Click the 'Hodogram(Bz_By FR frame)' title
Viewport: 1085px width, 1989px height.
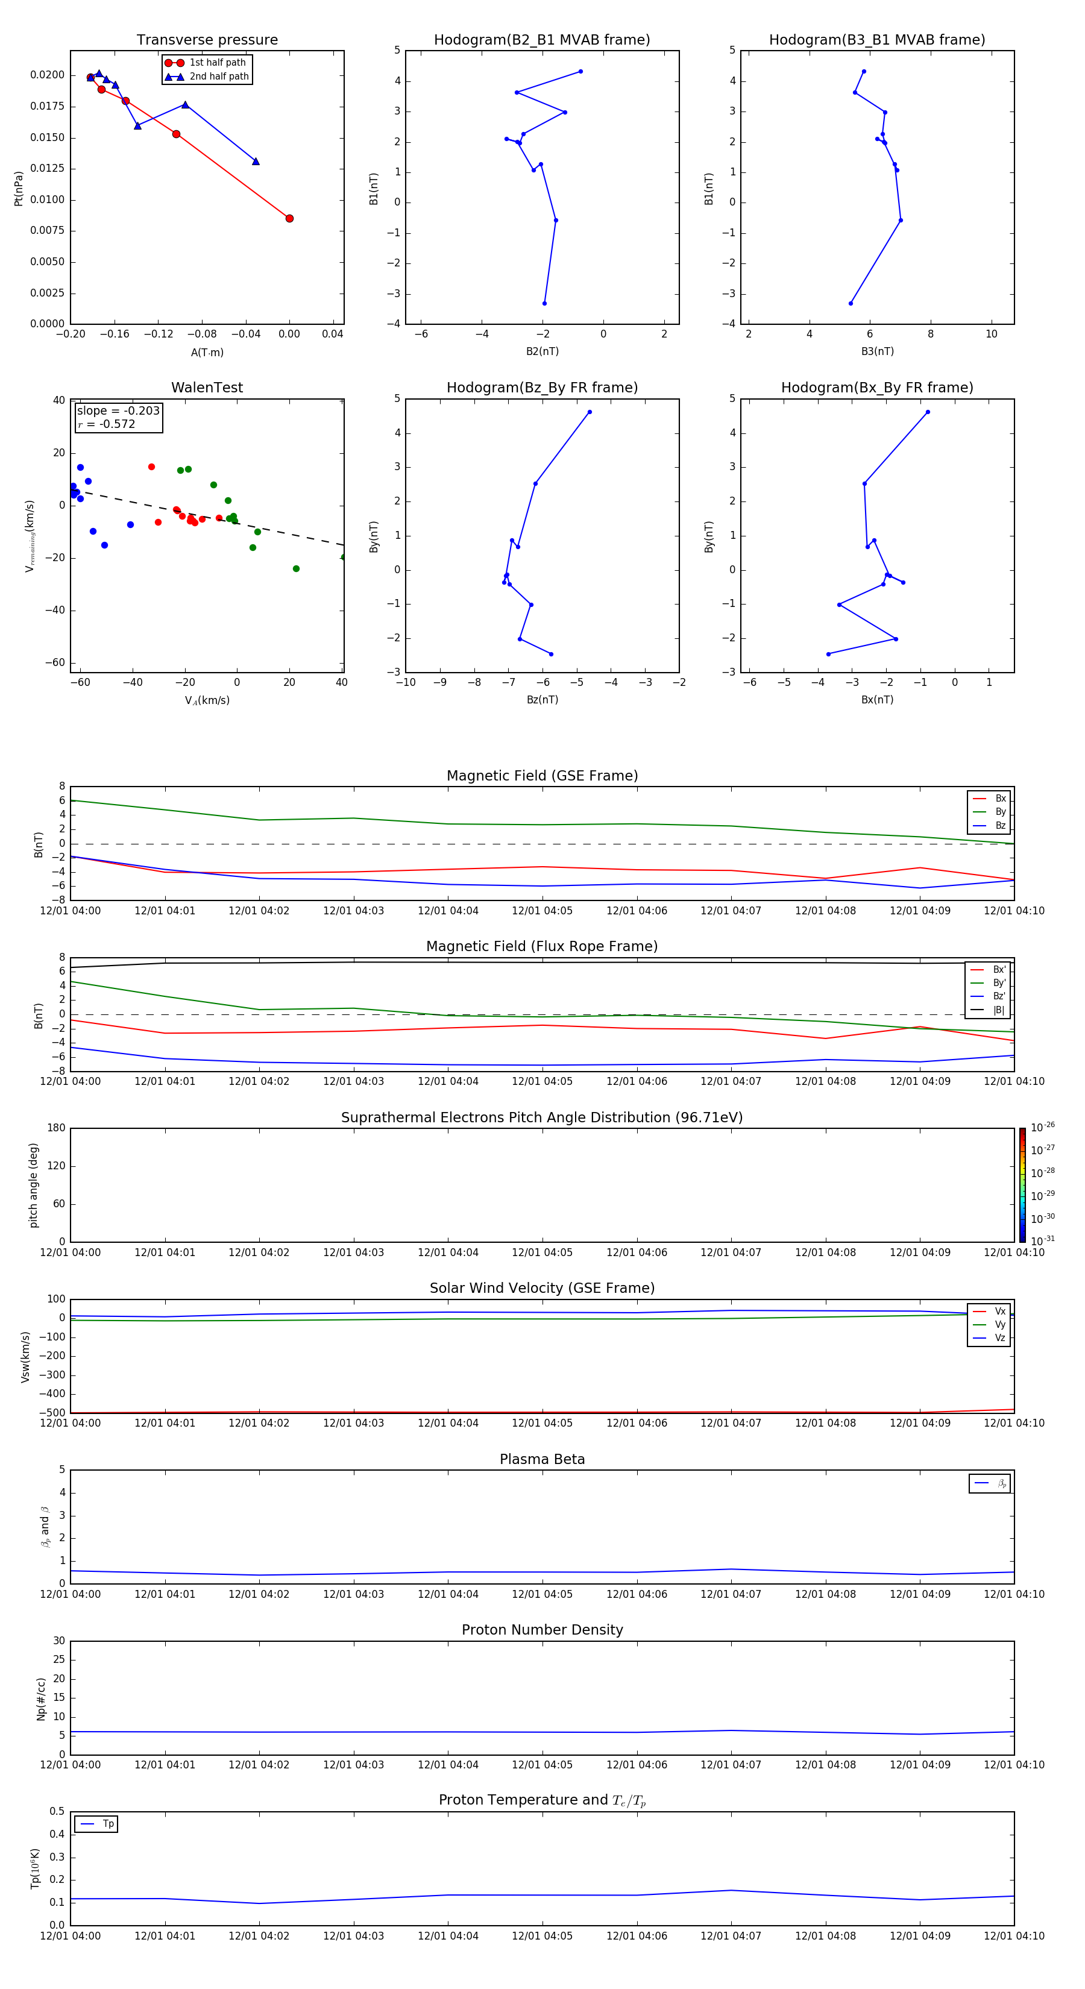542,388
